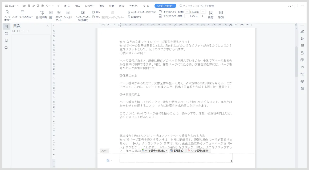Click the print preview icon
The height and width of the screenshot is (170, 309).
click(x=43, y=6)
